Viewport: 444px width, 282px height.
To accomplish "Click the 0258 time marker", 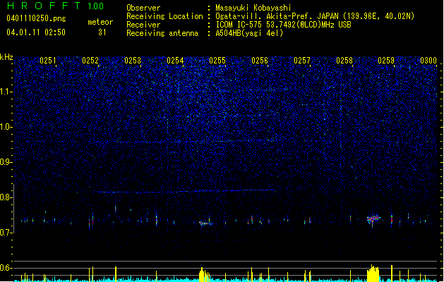I will point(344,61).
